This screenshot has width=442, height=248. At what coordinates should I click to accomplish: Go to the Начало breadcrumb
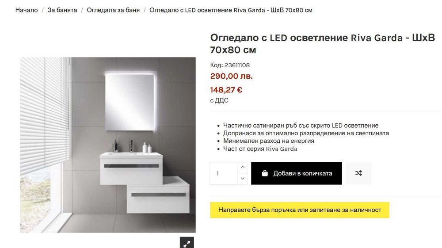[x=27, y=10]
